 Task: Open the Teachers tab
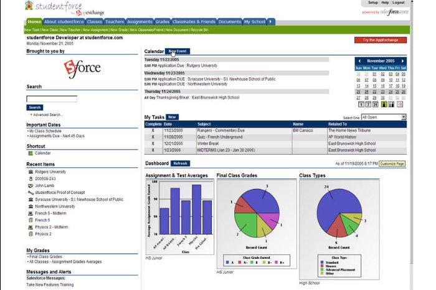[115, 22]
